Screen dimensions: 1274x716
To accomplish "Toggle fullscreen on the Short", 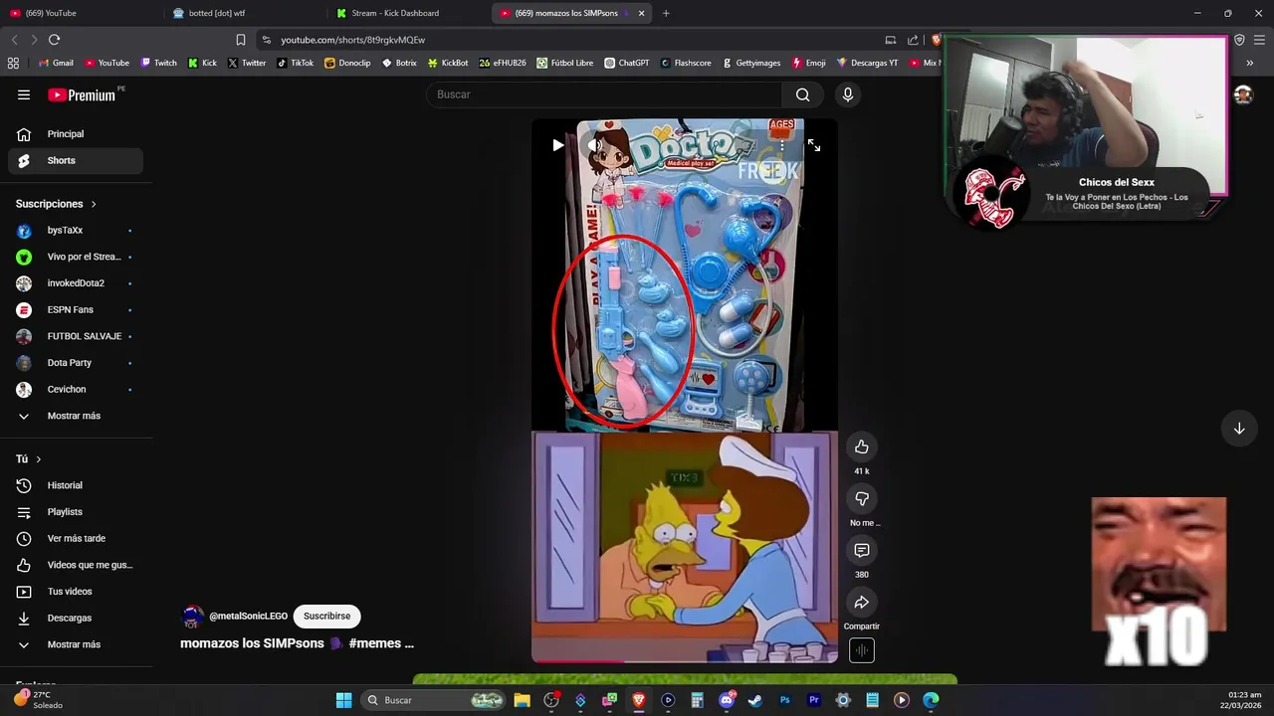I will click(x=814, y=145).
